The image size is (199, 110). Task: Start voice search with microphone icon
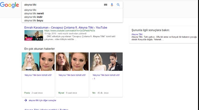coord(112,5)
